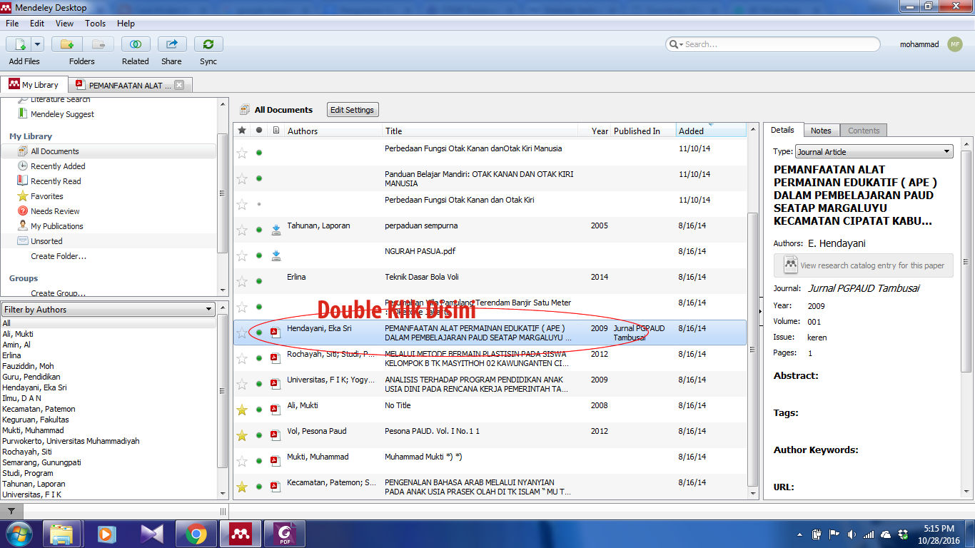Star the Hendayani, Eka Sri document
The height and width of the screenshot is (548, 975).
(x=242, y=333)
